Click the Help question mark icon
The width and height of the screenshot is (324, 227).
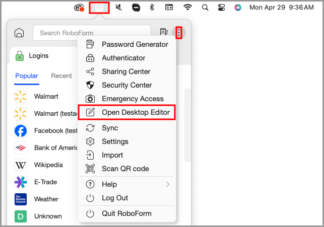[x=90, y=184]
